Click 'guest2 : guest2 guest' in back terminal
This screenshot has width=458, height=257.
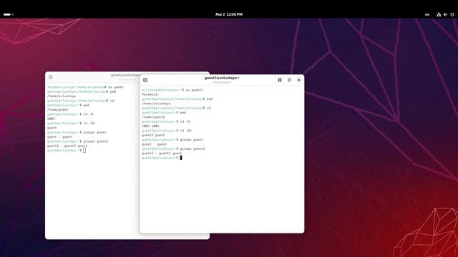(x=67, y=146)
